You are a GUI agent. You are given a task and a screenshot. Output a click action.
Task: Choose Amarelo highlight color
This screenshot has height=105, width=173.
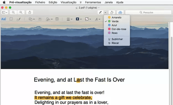click(x=117, y=17)
